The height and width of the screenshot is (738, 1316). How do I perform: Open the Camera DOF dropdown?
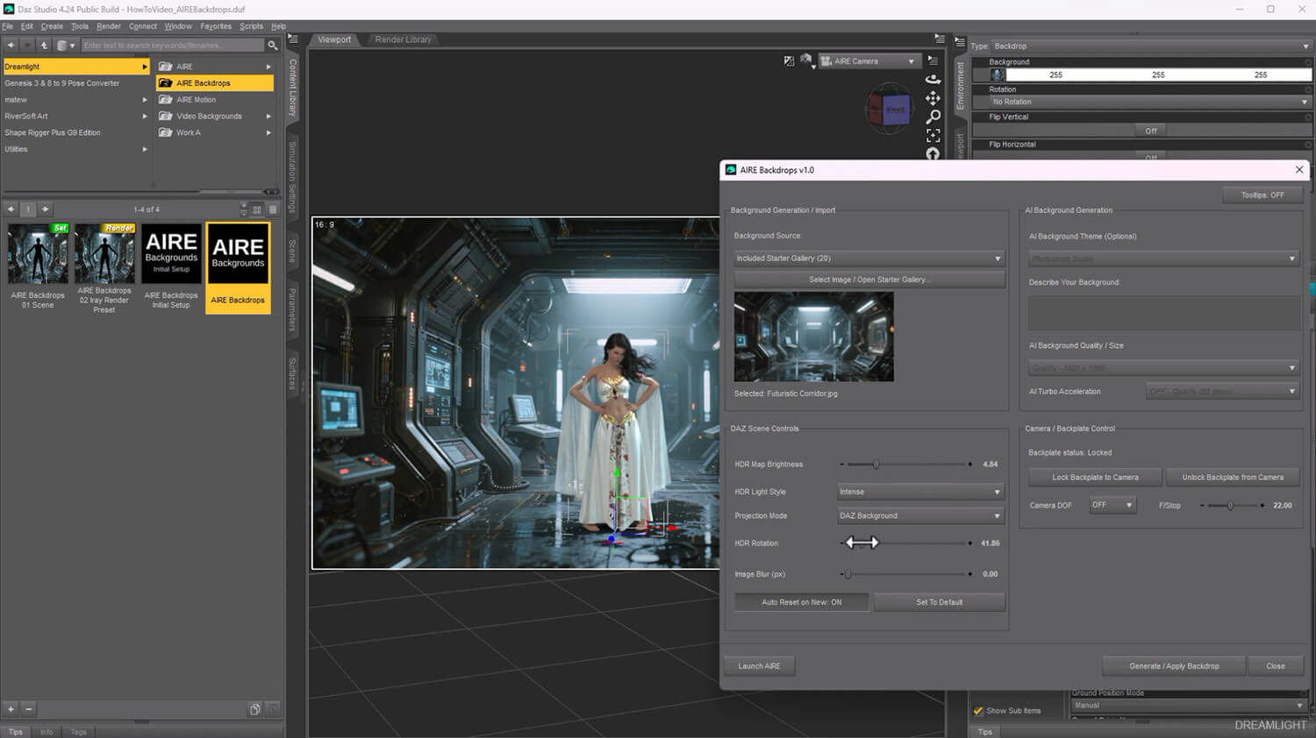(1112, 505)
